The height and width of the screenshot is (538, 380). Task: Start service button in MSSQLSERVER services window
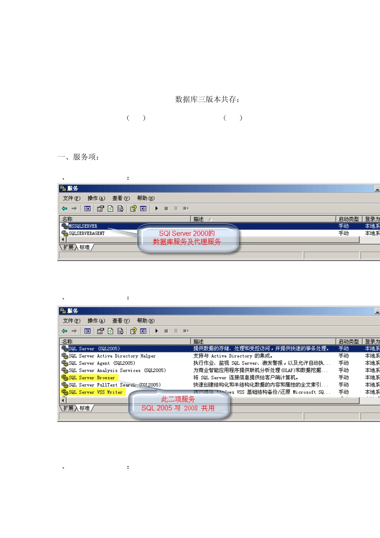(x=156, y=209)
